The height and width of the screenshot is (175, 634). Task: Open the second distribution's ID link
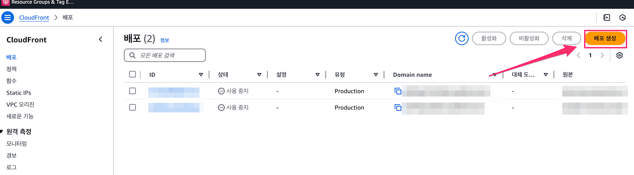pos(174,107)
